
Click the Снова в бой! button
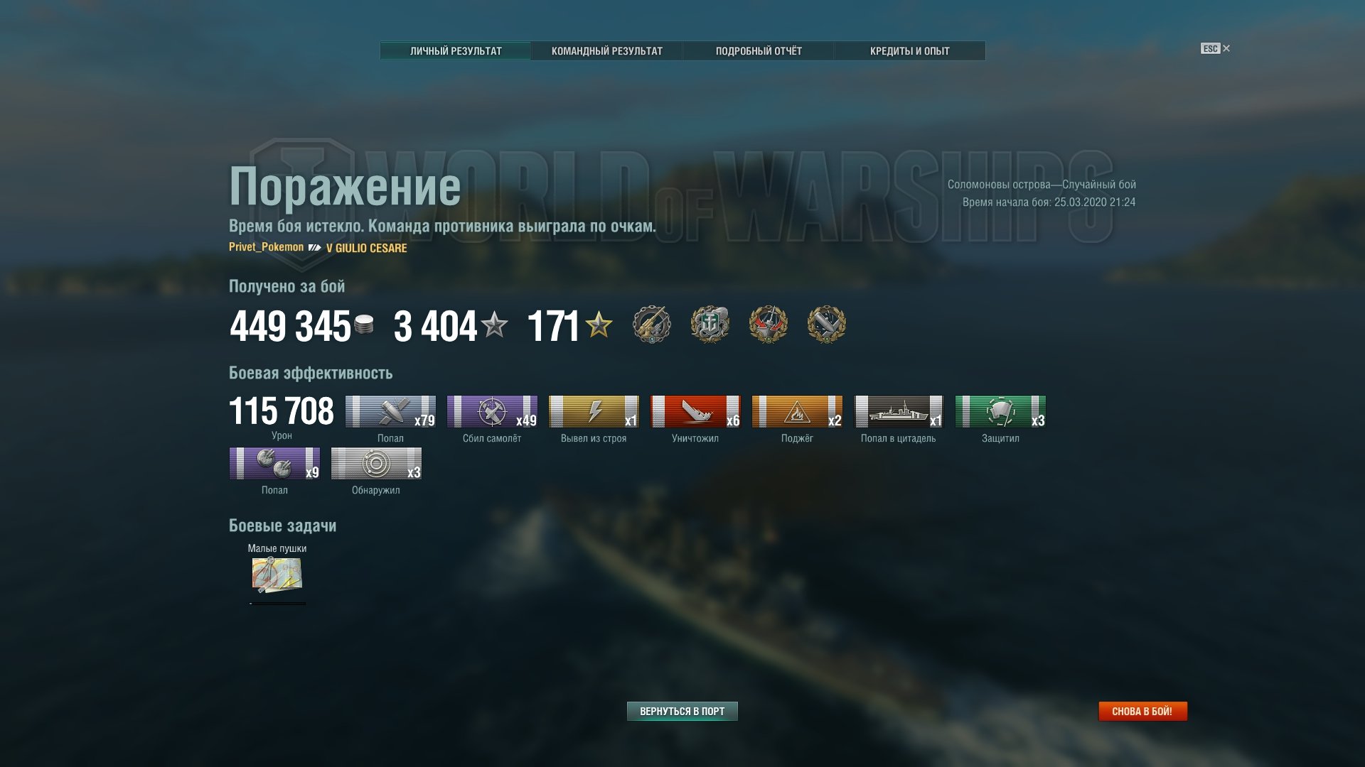point(1142,711)
